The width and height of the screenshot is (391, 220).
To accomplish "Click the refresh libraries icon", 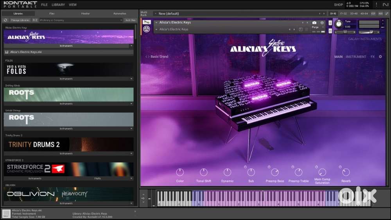I will tap(5, 20).
